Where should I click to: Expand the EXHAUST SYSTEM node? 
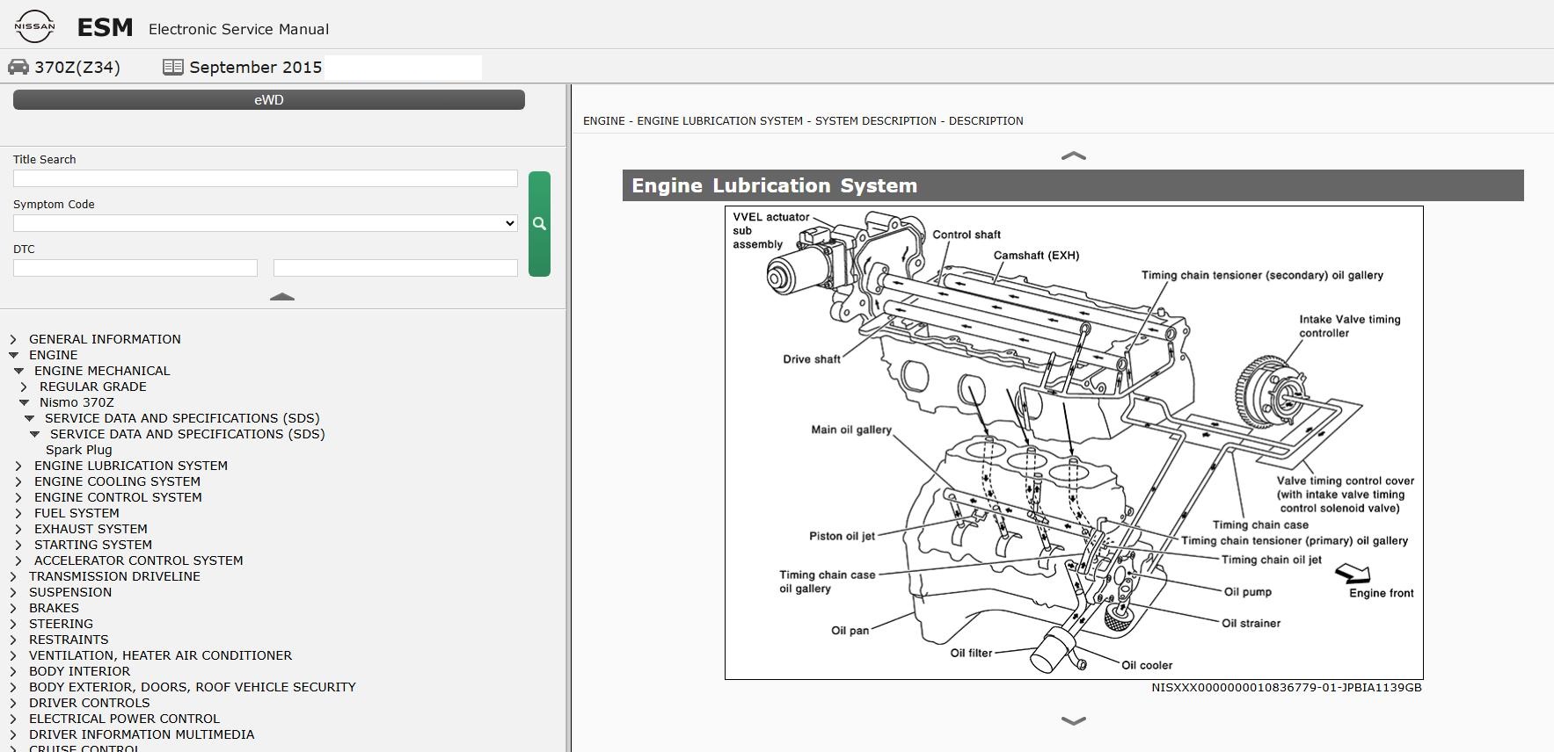18,529
